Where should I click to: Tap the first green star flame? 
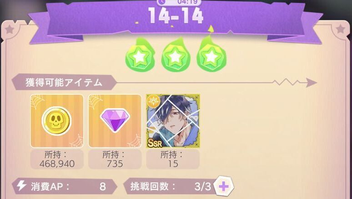pos(140,56)
